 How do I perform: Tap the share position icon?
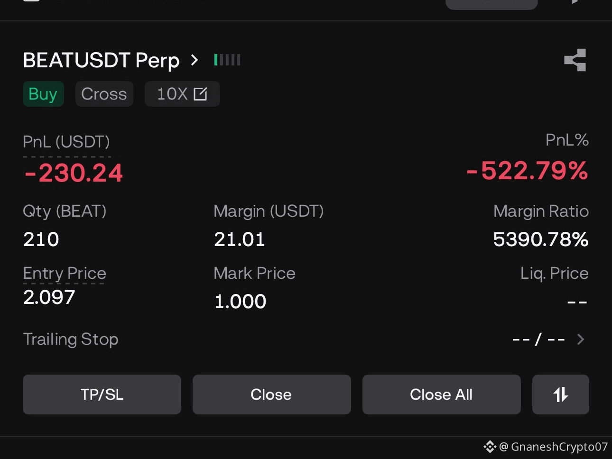click(575, 60)
